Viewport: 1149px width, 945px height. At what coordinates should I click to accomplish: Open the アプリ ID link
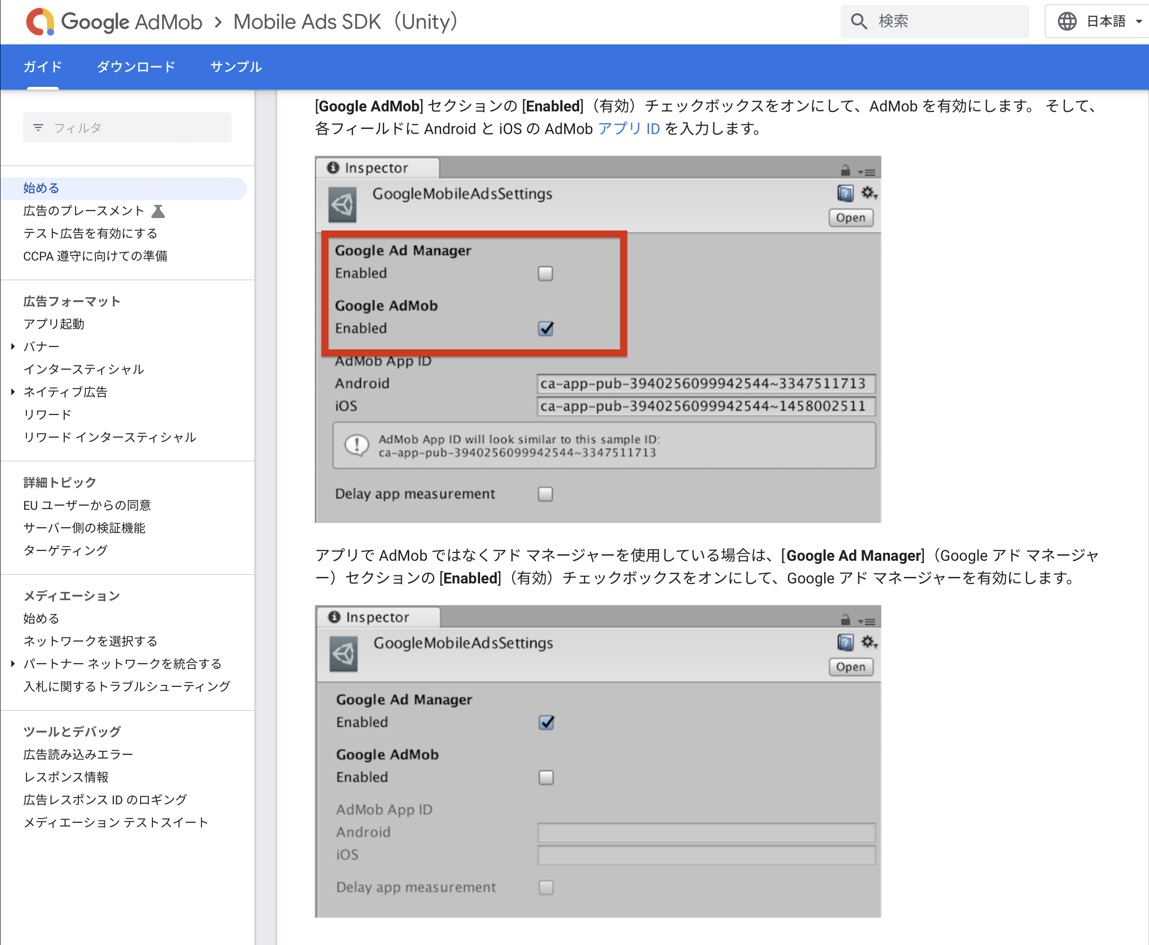pyautogui.click(x=629, y=128)
